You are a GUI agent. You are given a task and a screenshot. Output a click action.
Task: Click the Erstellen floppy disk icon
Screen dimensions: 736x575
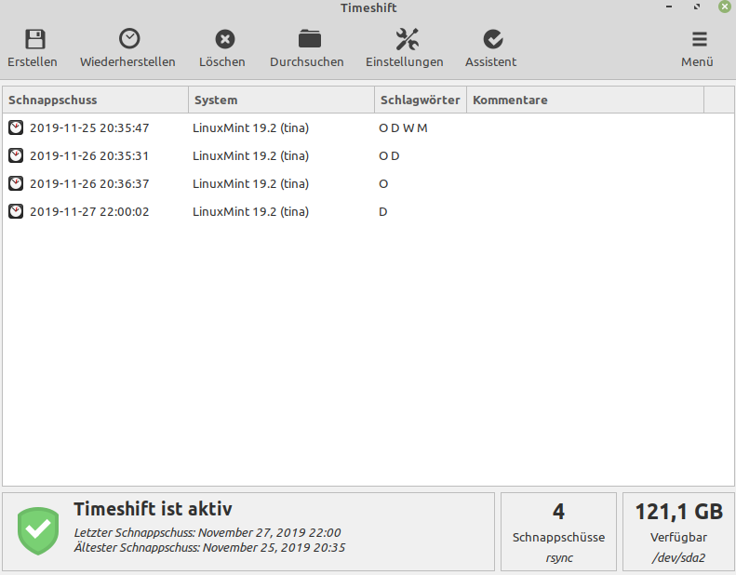pos(34,39)
